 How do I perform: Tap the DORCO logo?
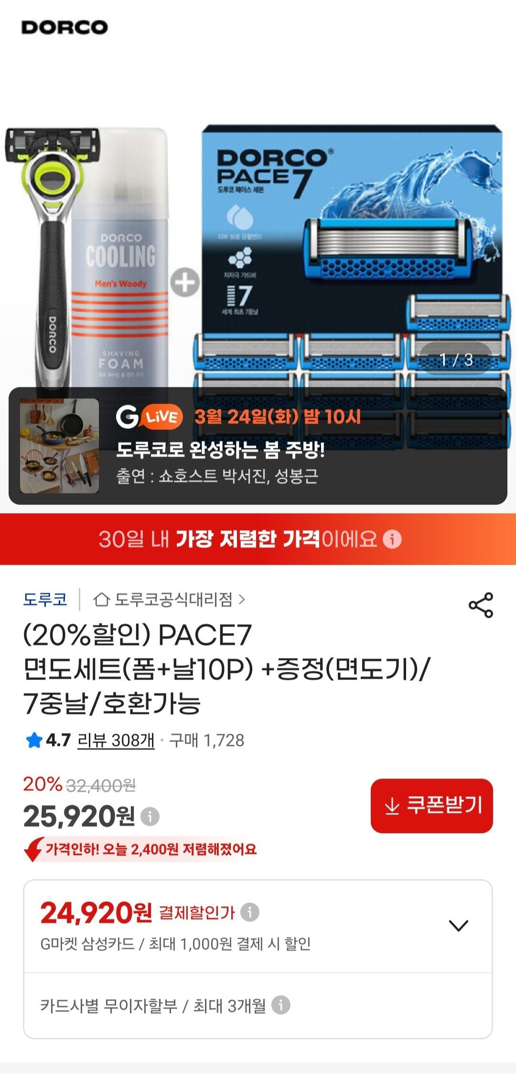(64, 27)
